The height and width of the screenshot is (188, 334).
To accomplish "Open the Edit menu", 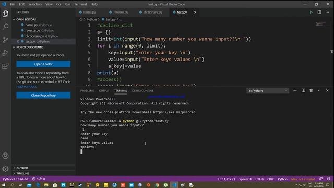I will (x=22, y=4).
